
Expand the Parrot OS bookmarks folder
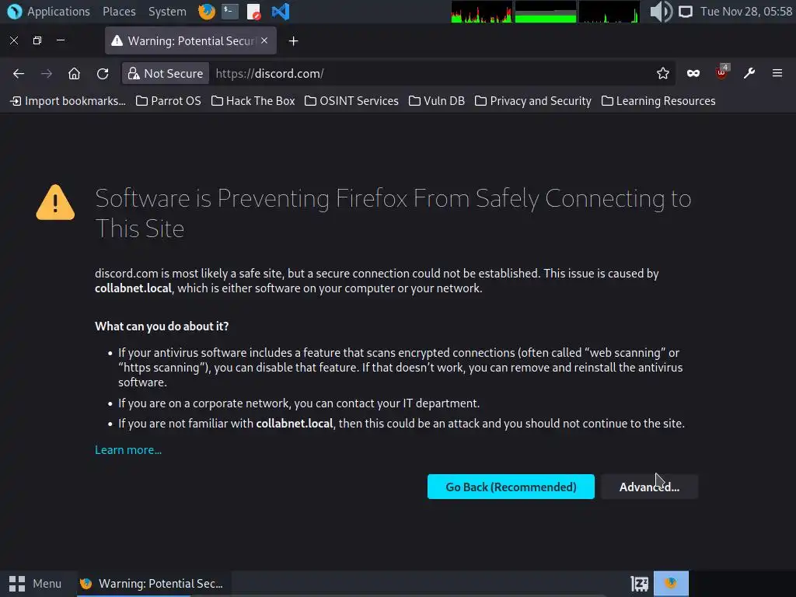point(169,101)
